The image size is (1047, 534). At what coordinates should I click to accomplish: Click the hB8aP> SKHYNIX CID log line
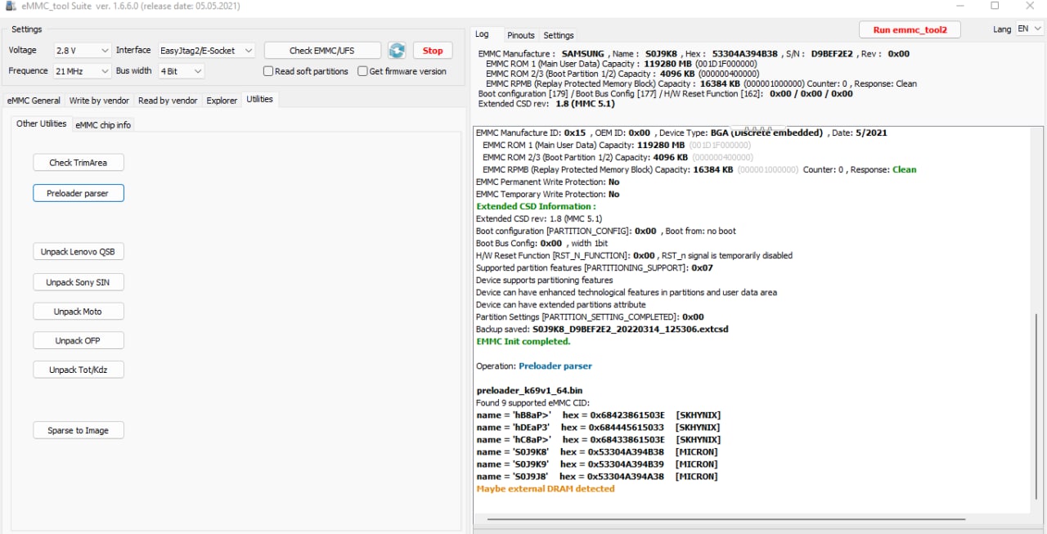(598, 415)
